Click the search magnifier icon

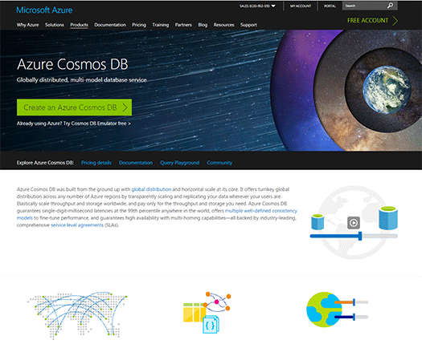(x=390, y=6)
